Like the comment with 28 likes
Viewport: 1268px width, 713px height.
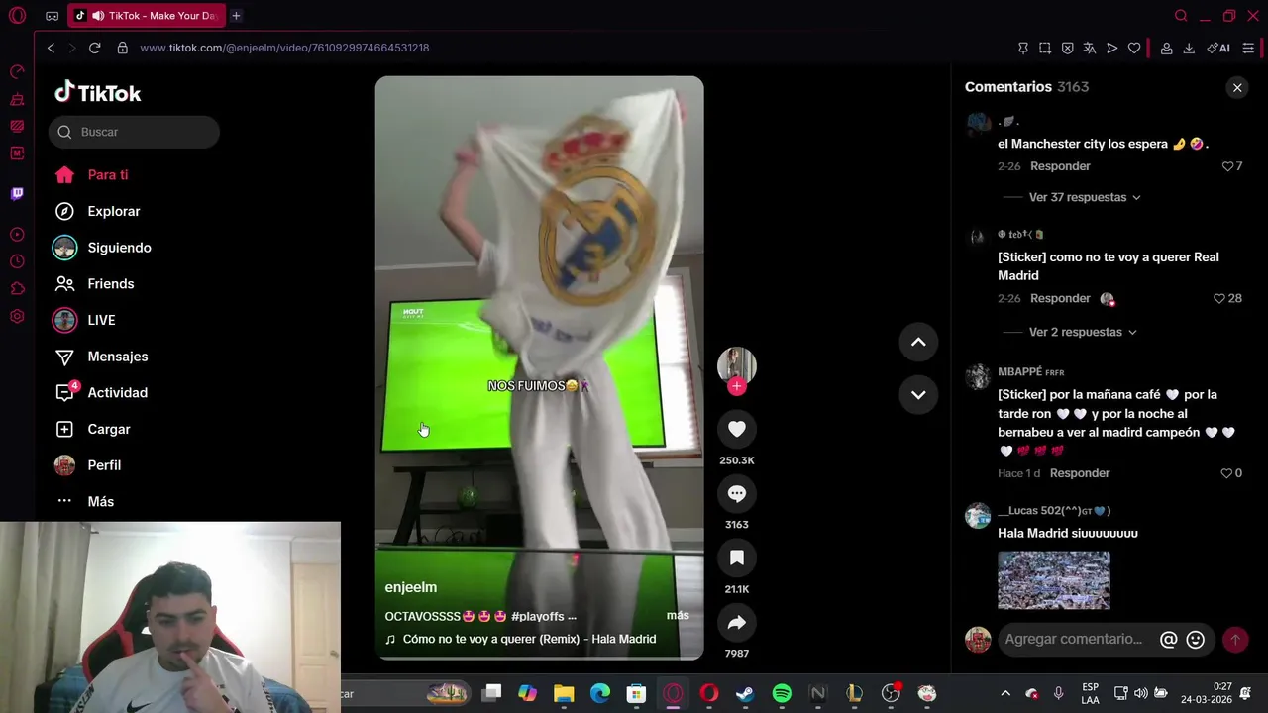(1219, 298)
